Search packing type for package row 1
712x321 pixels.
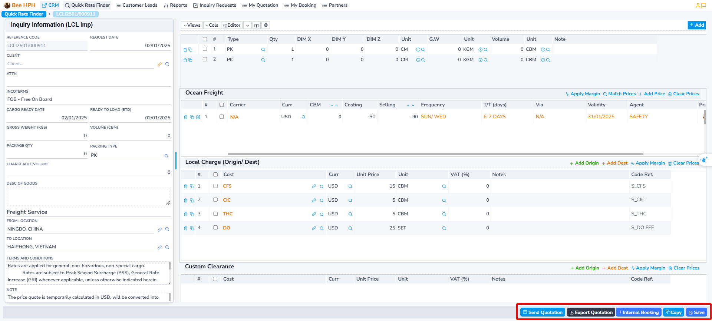click(263, 50)
